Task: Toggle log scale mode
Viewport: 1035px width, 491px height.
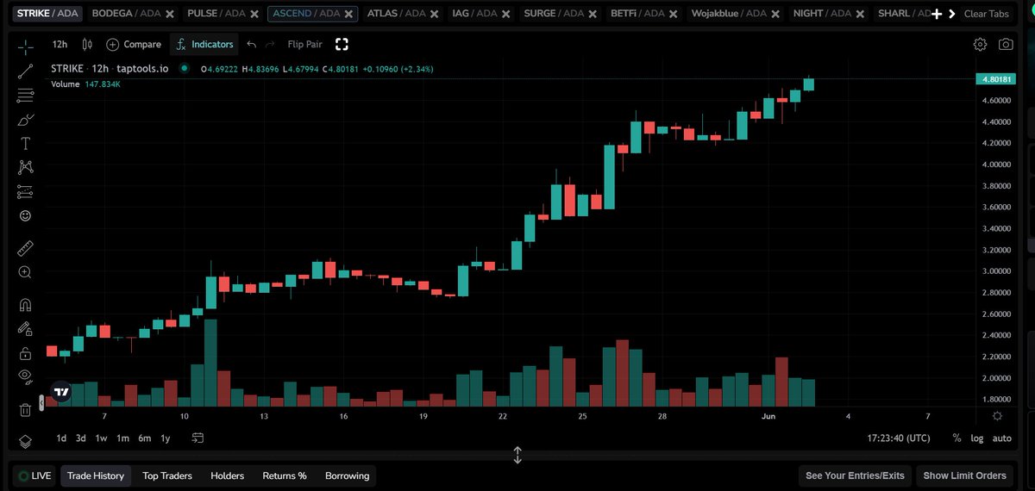Action: pyautogui.click(x=976, y=438)
